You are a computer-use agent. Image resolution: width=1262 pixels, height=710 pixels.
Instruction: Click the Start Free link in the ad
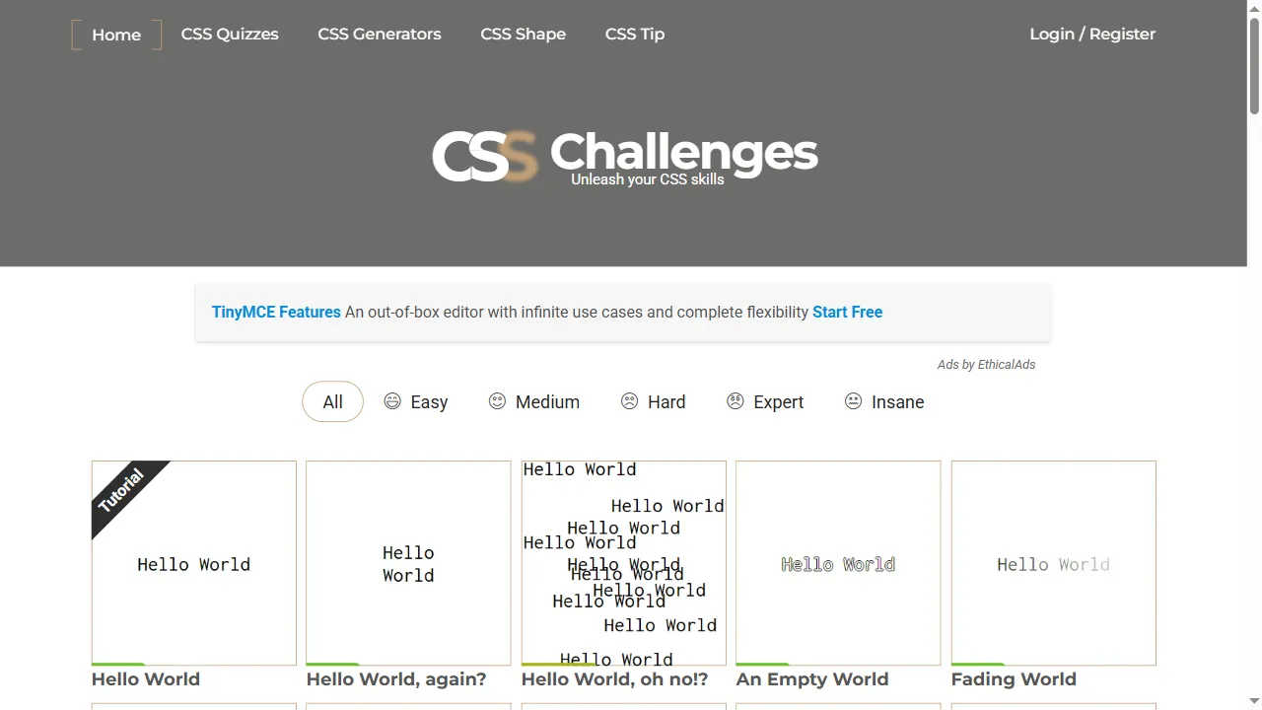pos(847,312)
